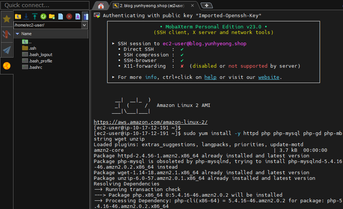Click the session icon beside authenticating message
Viewport: 343px width, 209px height.
click(97, 15)
